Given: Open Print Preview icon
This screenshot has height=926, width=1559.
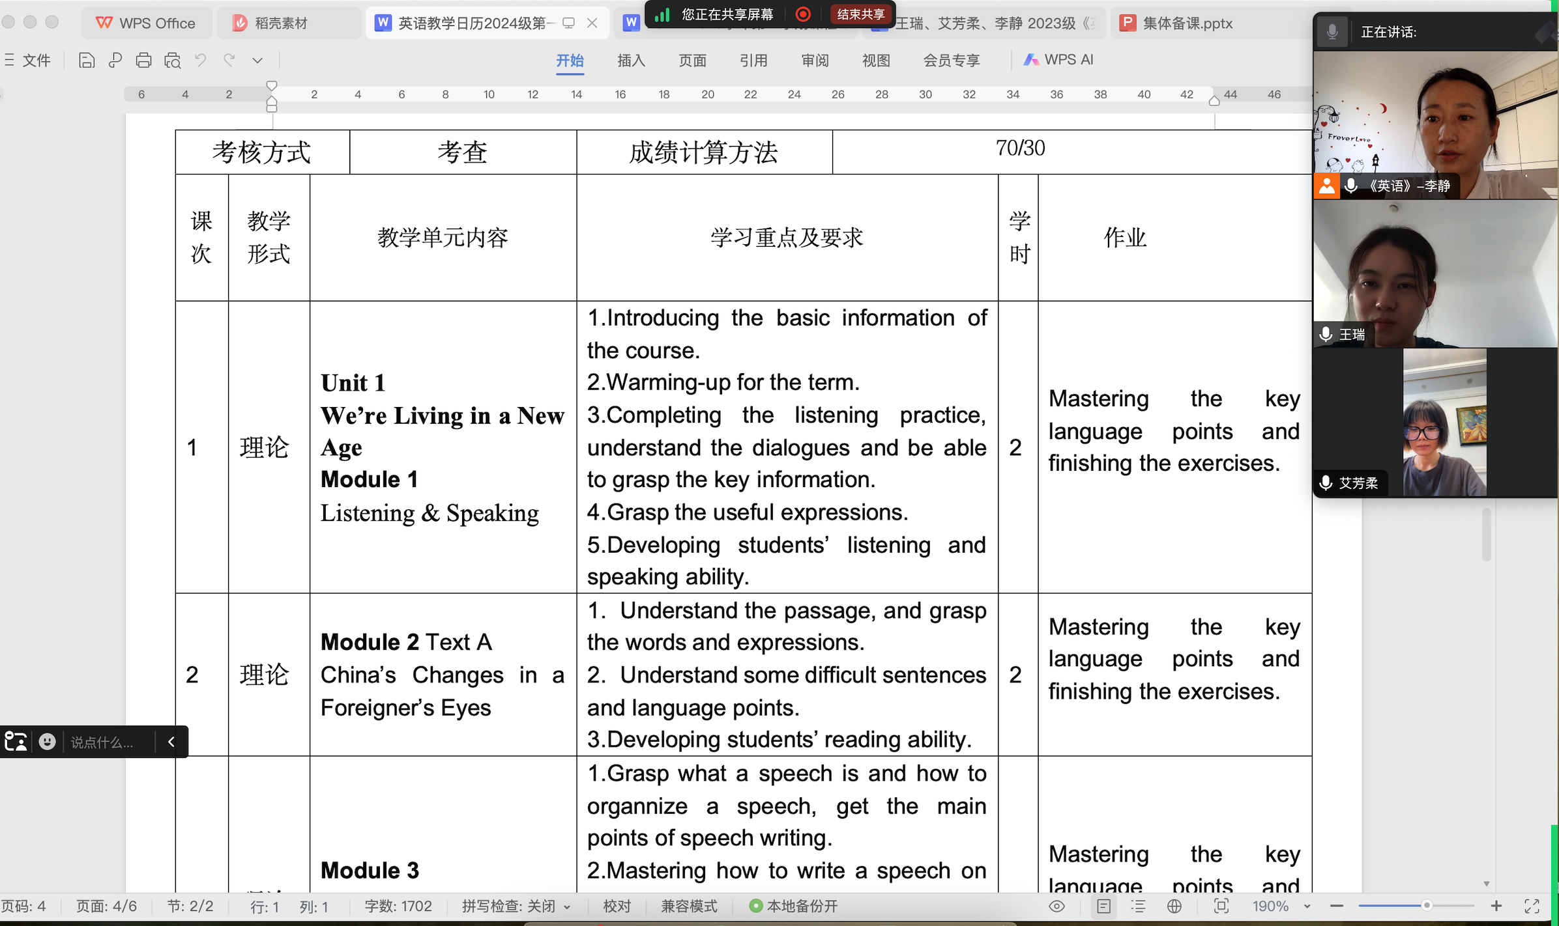Looking at the screenshot, I should click(x=172, y=61).
